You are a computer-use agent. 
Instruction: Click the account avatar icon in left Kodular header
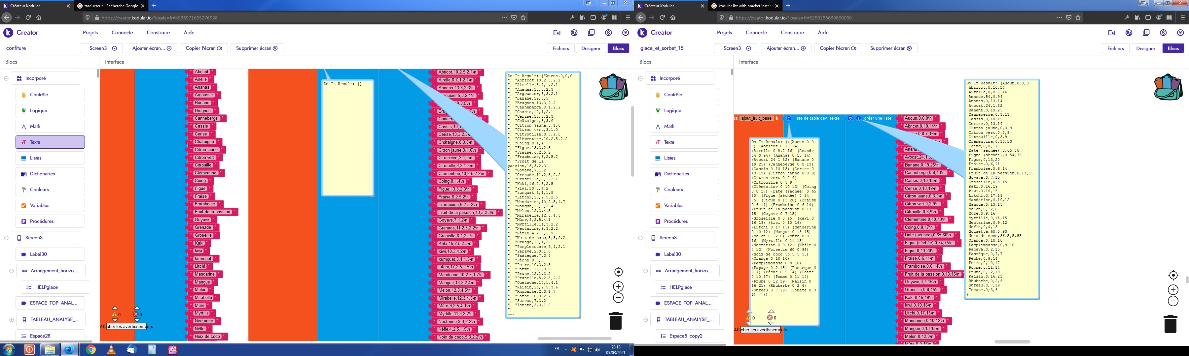(x=626, y=33)
